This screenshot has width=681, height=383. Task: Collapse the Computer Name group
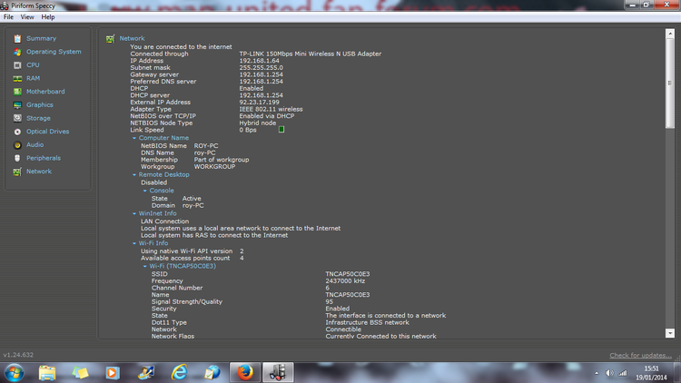(x=134, y=138)
